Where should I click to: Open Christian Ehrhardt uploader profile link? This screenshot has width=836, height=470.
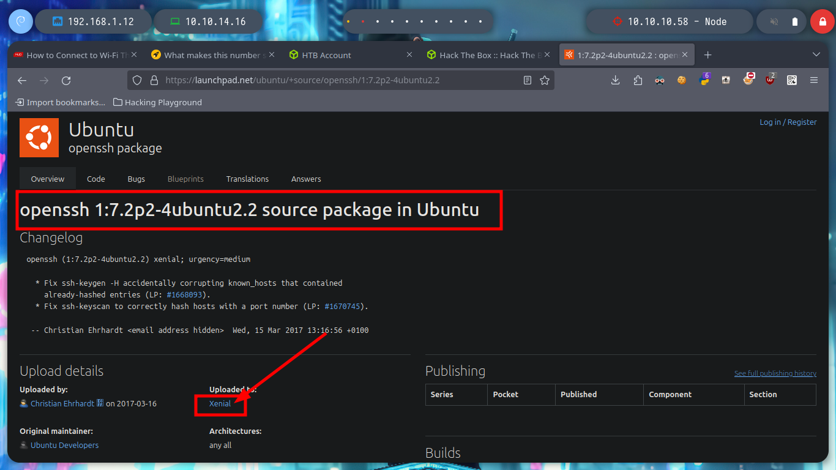[x=62, y=404]
